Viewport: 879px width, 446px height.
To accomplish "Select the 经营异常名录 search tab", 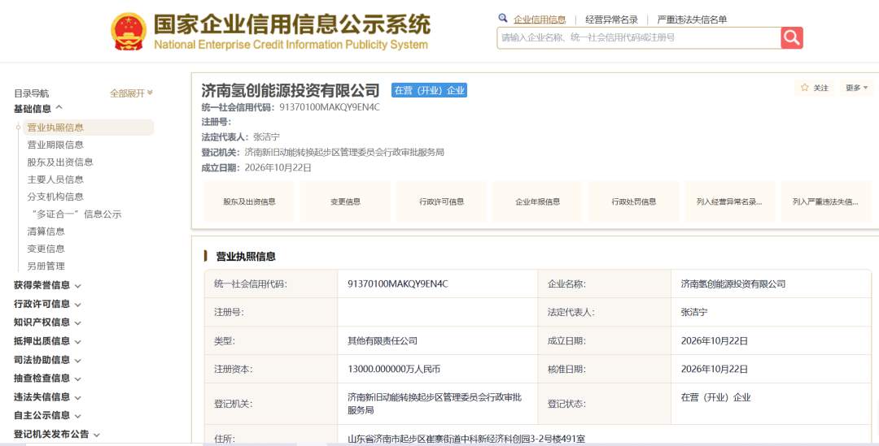I will [x=611, y=19].
